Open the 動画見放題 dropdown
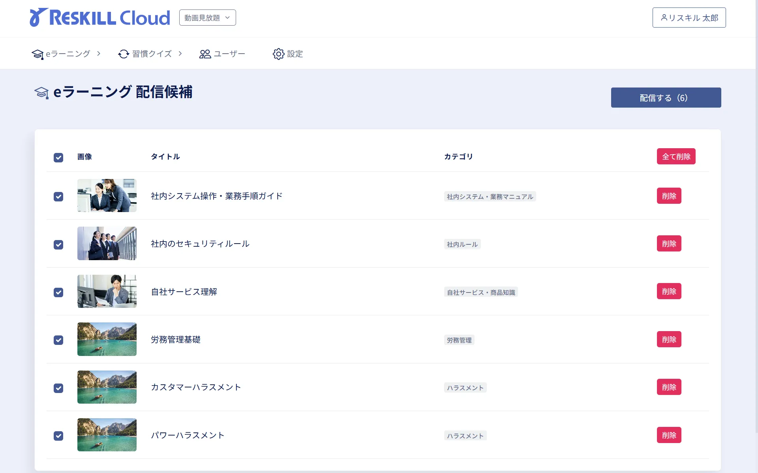 [208, 18]
